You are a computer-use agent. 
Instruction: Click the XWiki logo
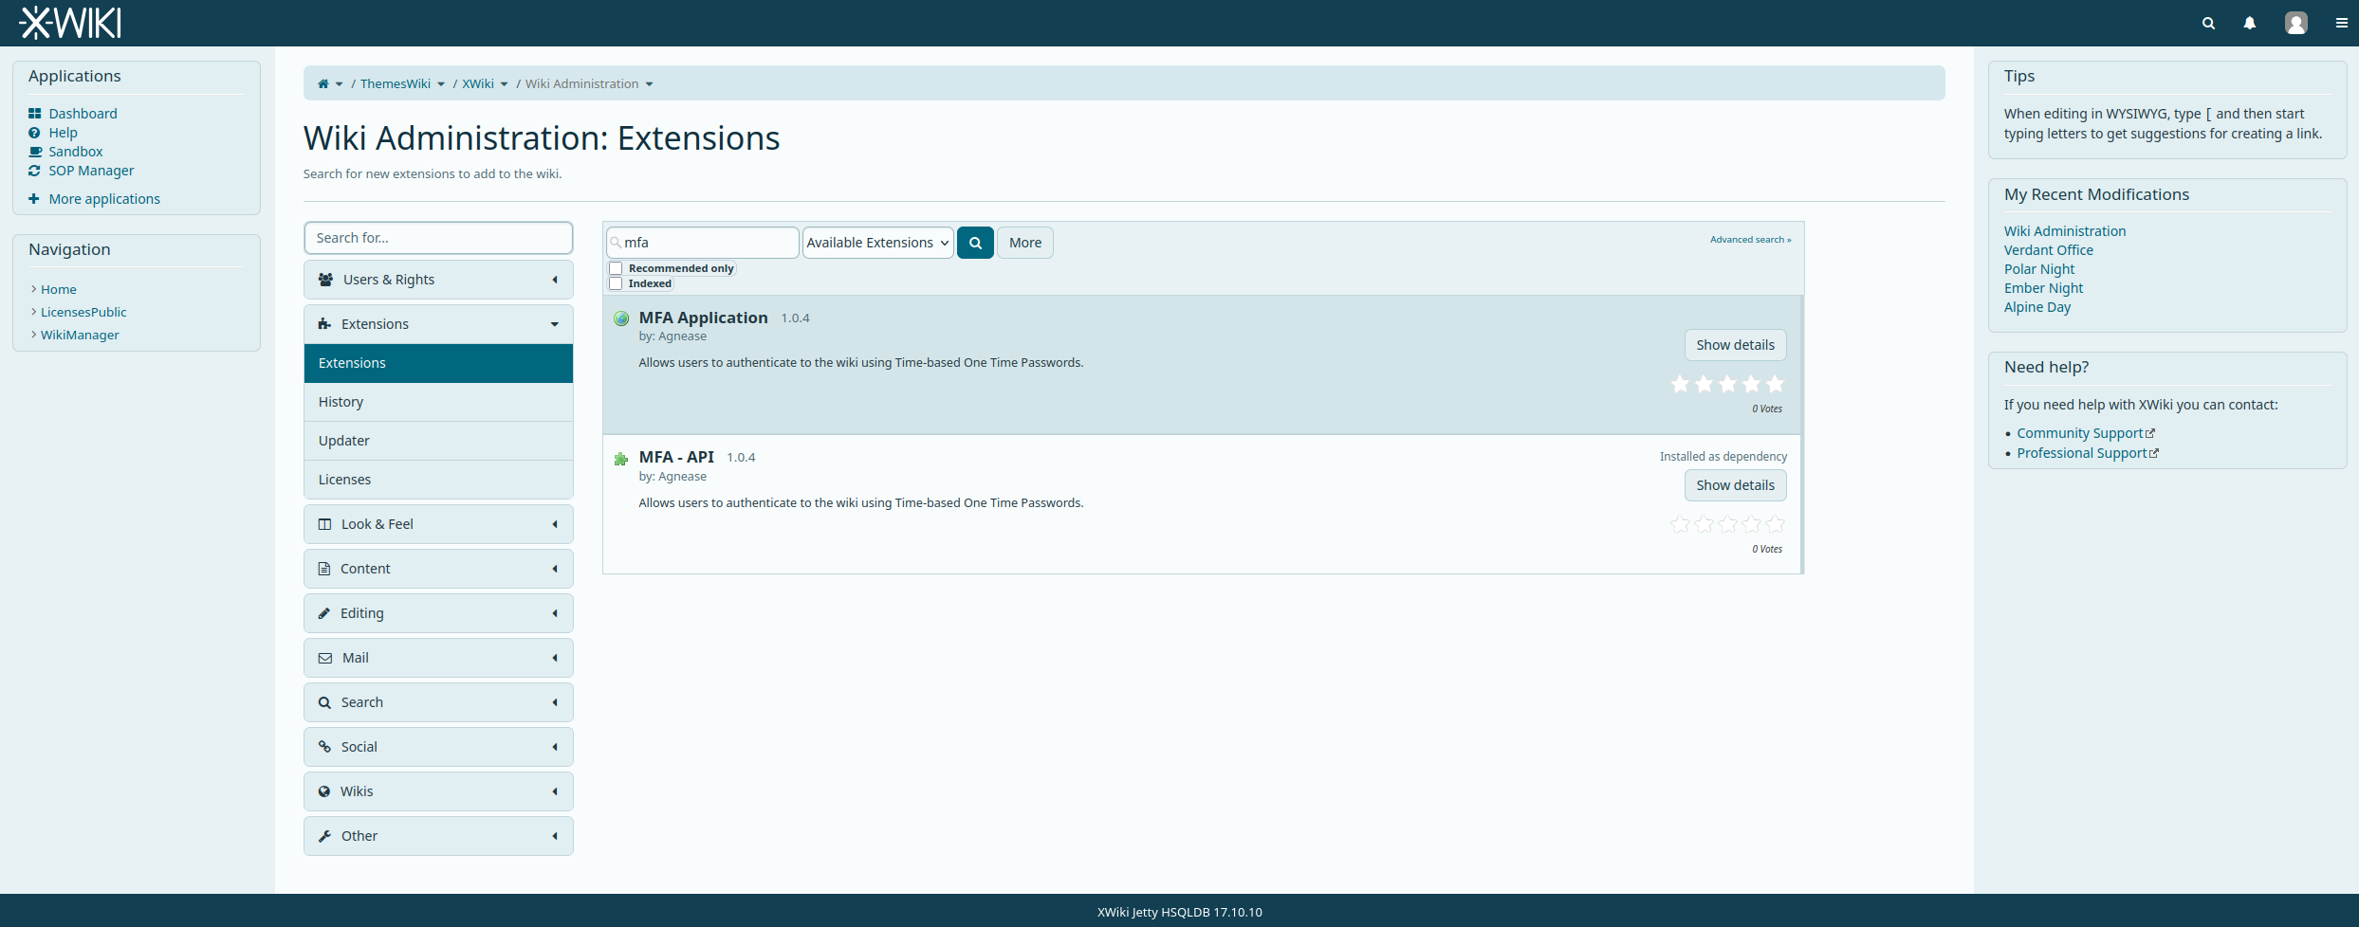pyautogui.click(x=70, y=23)
